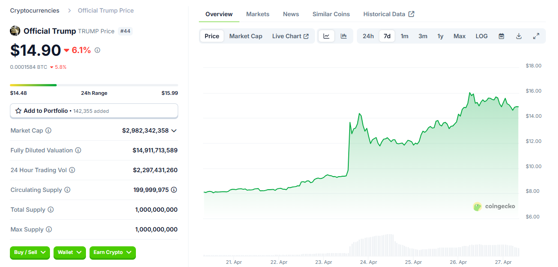
Task: Click the $15.99 range high value
Action: (170, 93)
